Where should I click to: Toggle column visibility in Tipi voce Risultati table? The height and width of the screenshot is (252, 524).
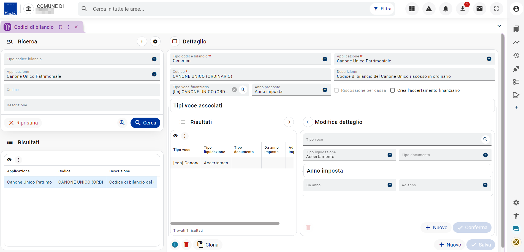coord(175,136)
